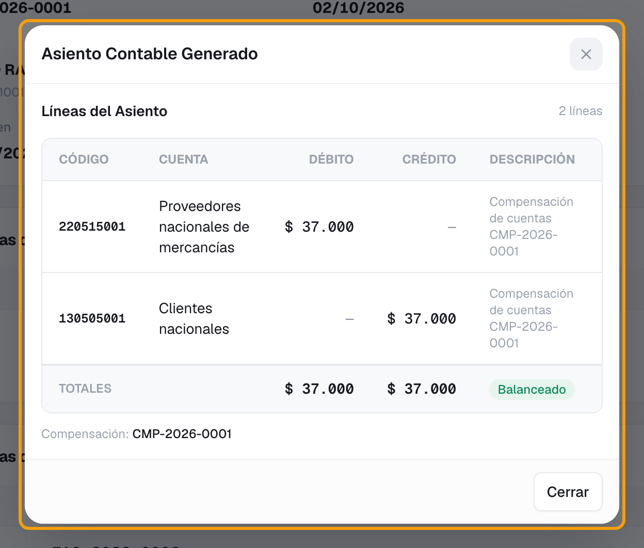Screen dimensions: 644x548
Task: Click the total credit amount in TOTALES row
Action: [422, 389]
